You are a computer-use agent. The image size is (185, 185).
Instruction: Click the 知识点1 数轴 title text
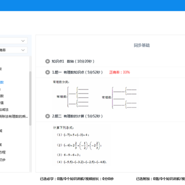(x=73, y=61)
